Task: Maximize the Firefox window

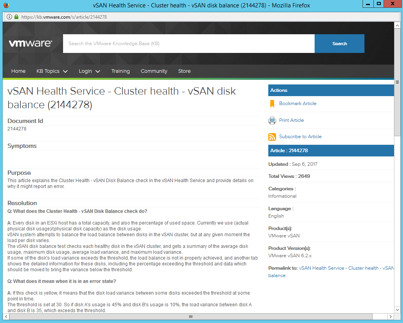Action: click(378, 4)
